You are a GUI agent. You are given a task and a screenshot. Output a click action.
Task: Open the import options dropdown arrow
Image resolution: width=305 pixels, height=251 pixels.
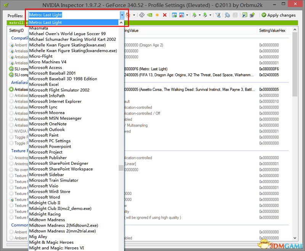(x=210, y=15)
